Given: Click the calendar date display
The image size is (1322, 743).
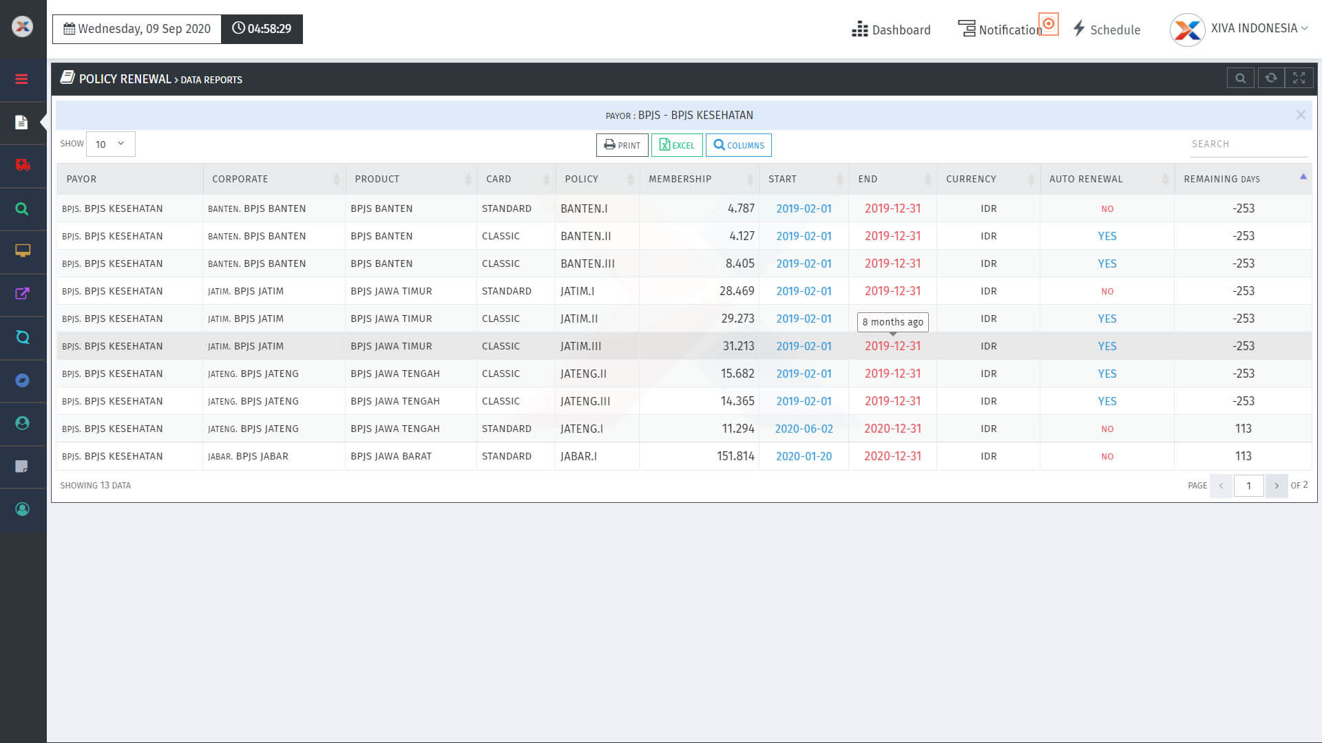Looking at the screenshot, I should click(137, 29).
